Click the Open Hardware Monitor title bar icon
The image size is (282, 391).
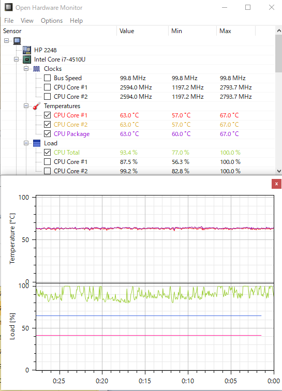tap(8, 7)
